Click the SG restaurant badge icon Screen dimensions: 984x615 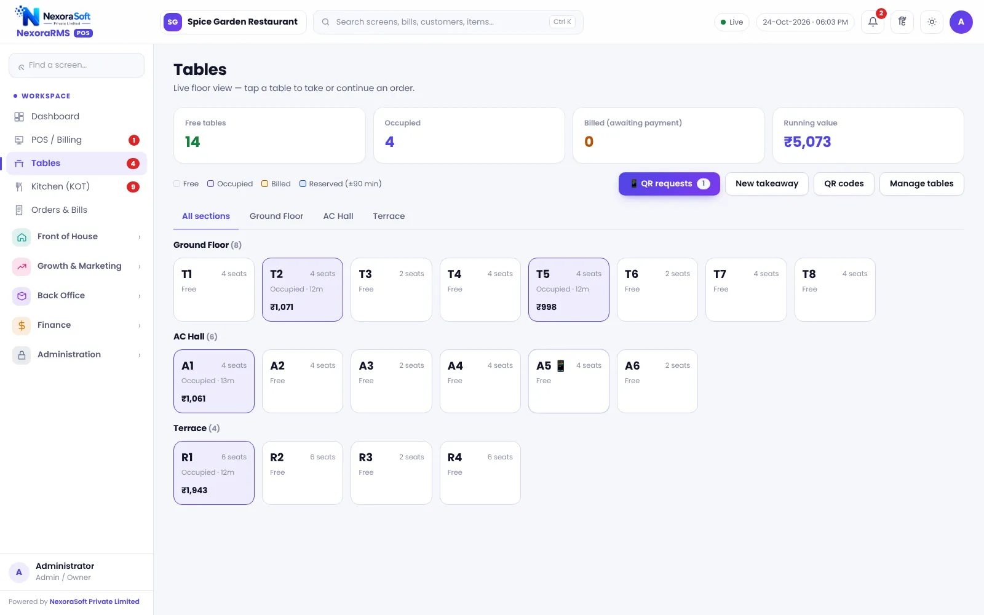point(173,22)
